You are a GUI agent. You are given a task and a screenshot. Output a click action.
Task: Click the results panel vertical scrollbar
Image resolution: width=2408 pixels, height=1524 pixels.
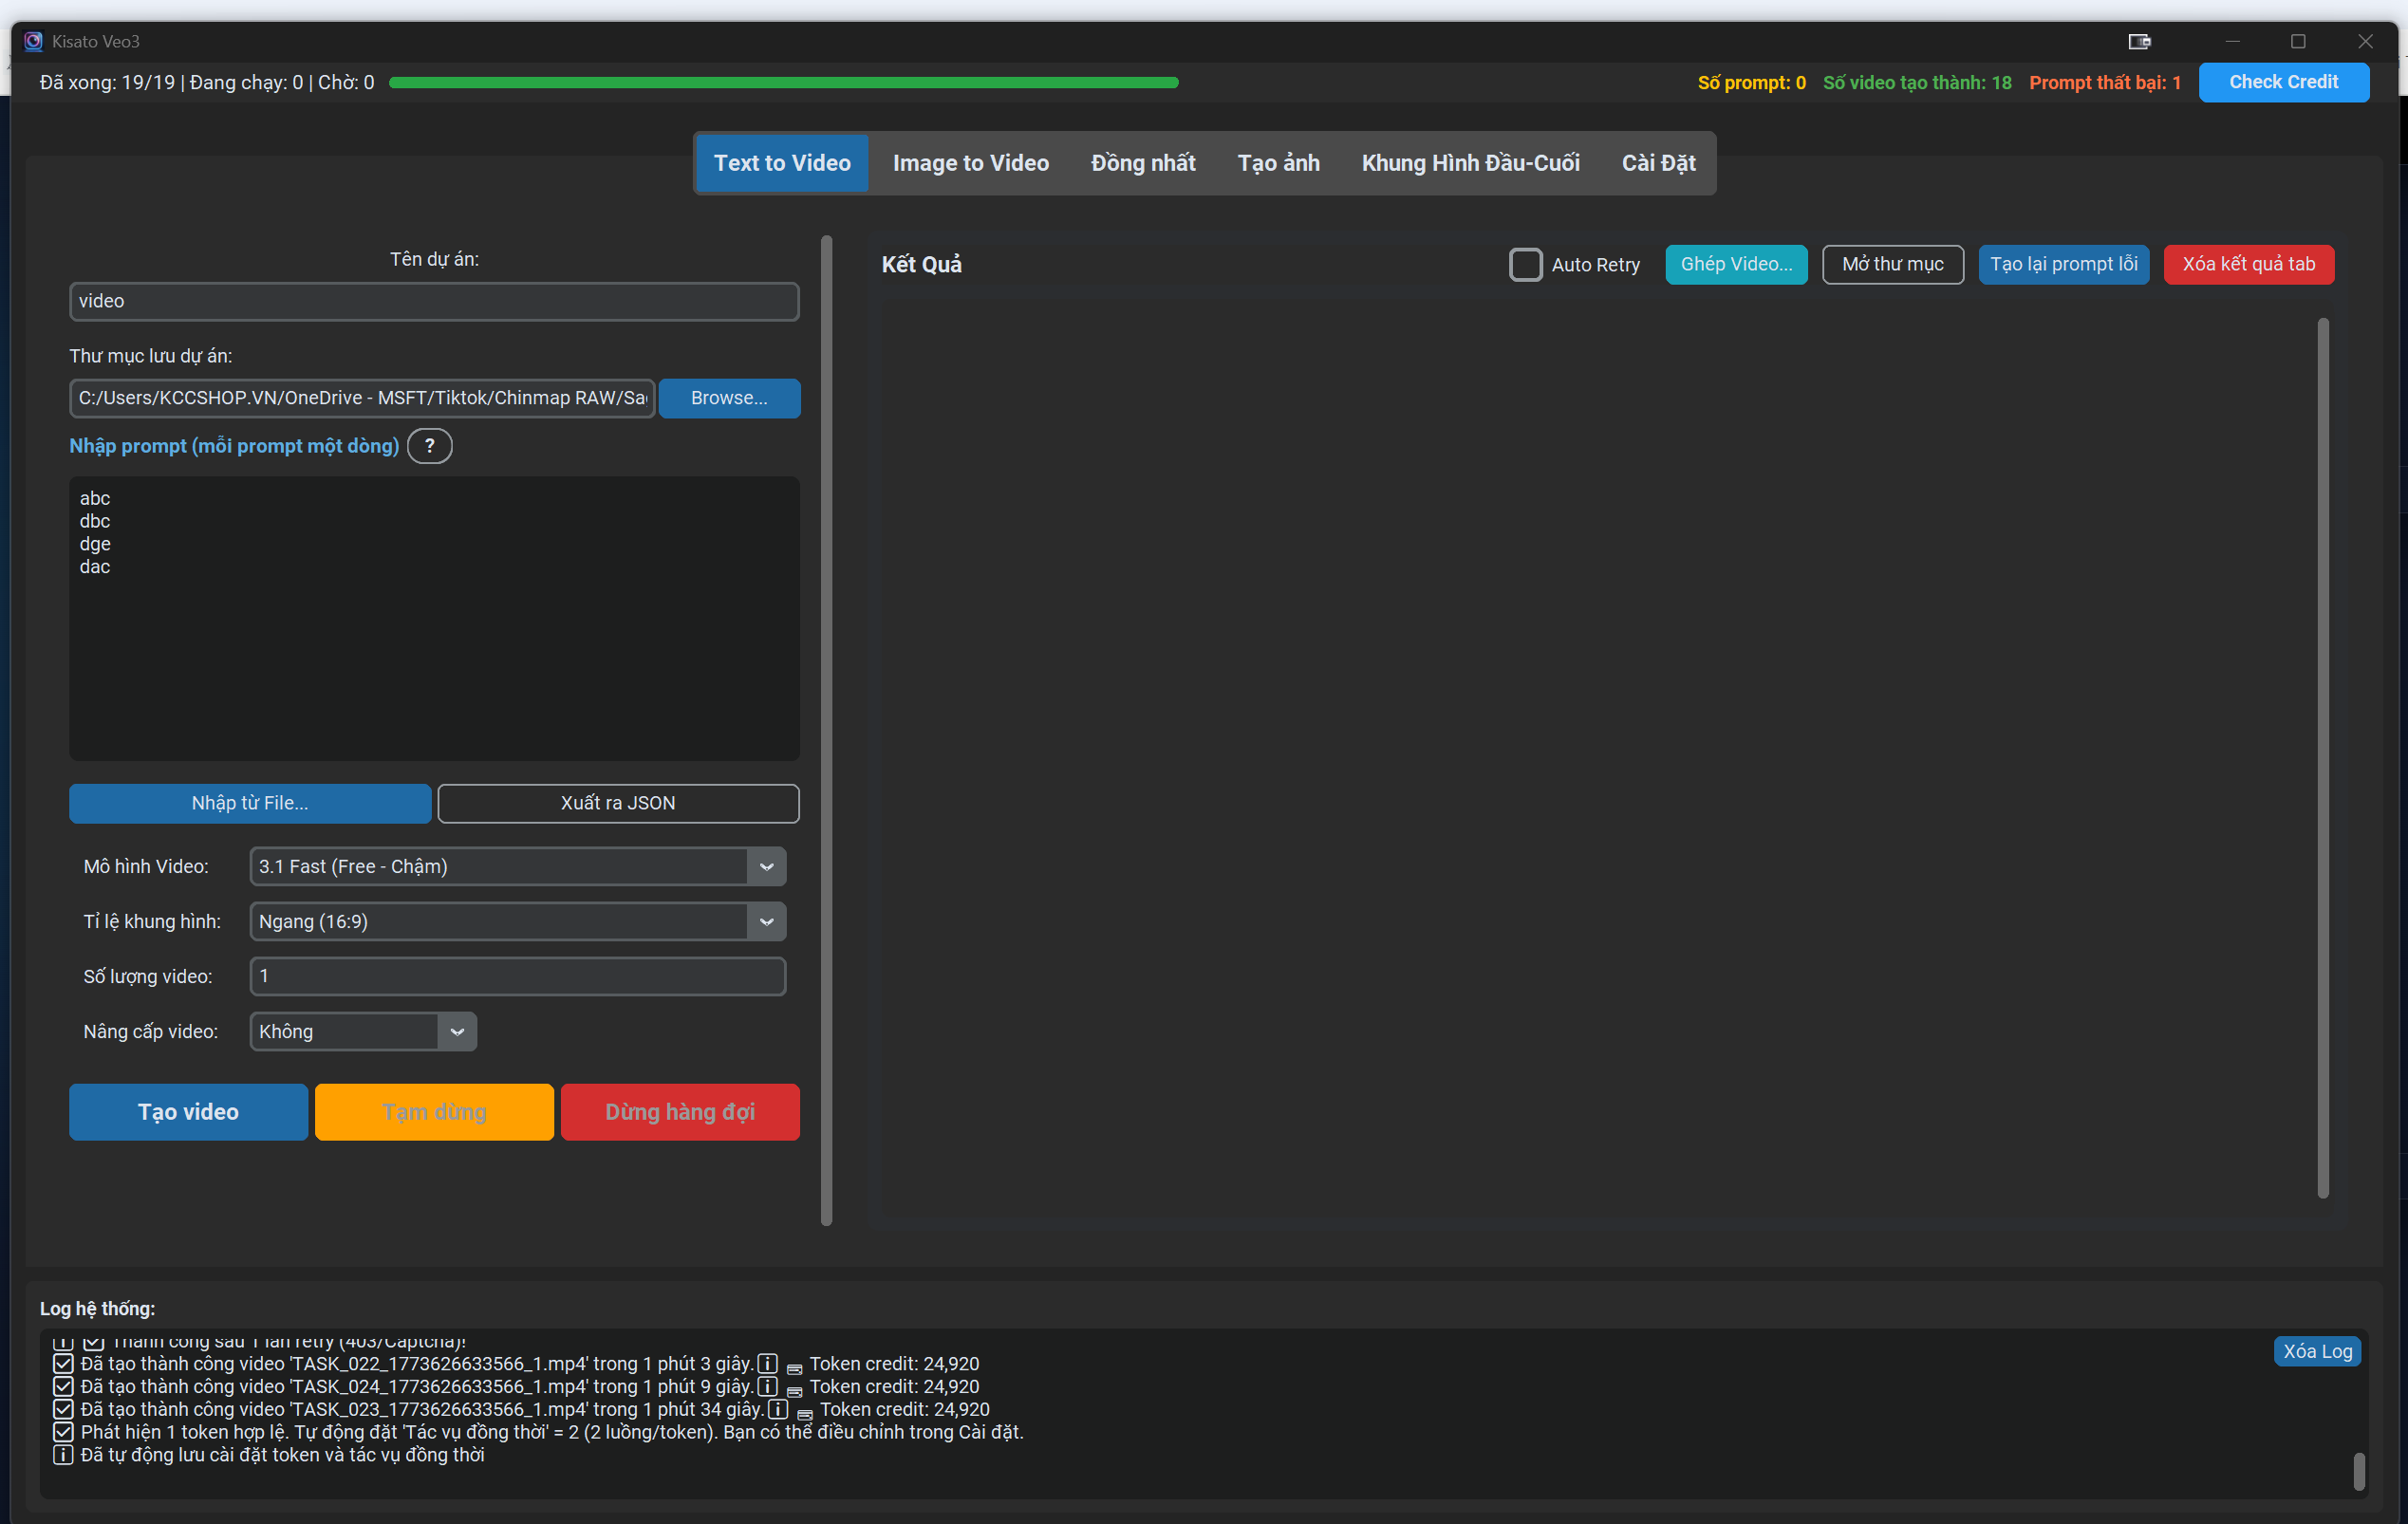2322,758
